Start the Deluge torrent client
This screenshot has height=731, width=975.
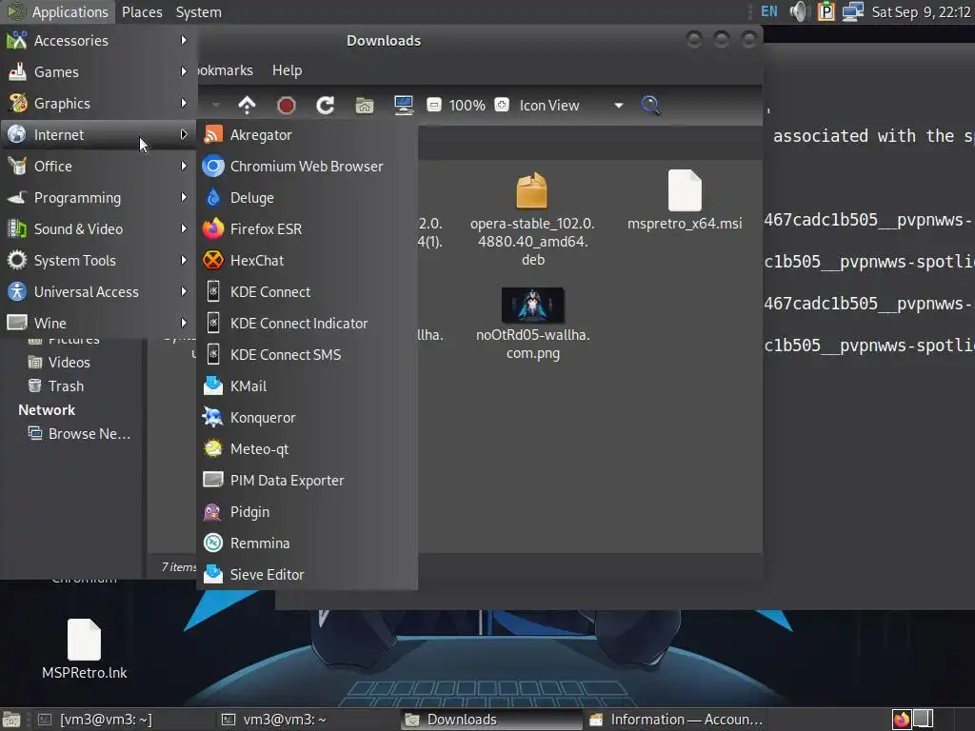[307, 198]
